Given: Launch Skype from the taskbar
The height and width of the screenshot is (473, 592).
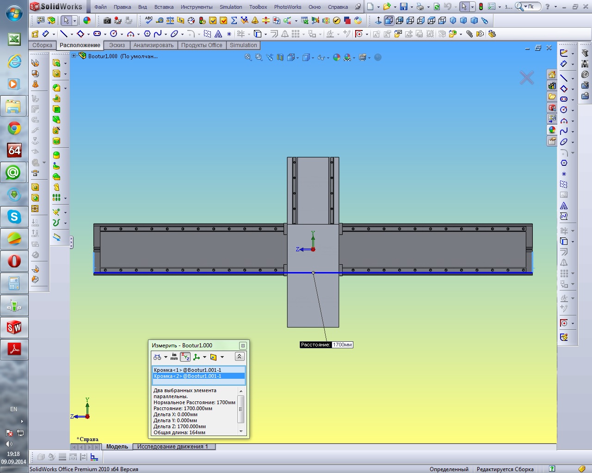Looking at the screenshot, I should (14, 217).
